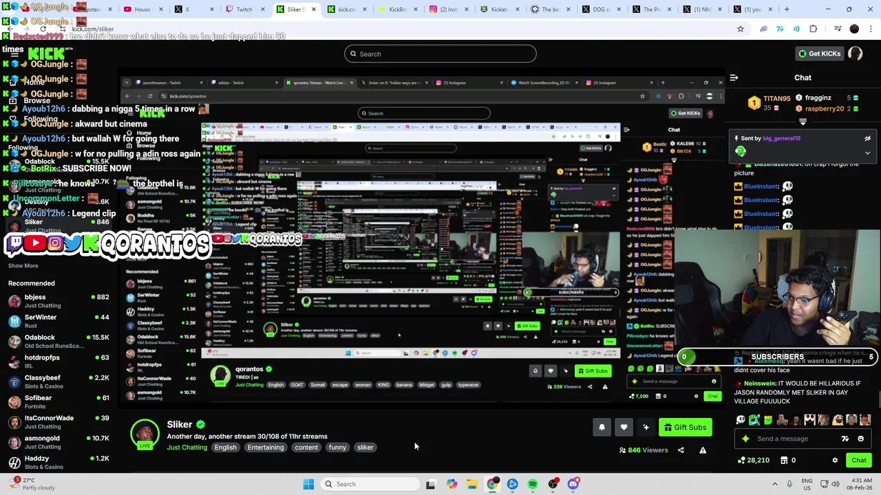Click the sparkle button beside Gift Subs

click(x=646, y=428)
